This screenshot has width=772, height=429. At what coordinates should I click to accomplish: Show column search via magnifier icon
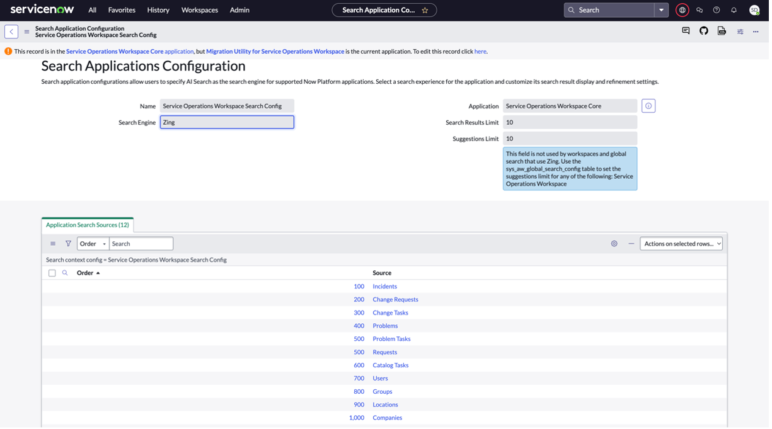[65, 274]
